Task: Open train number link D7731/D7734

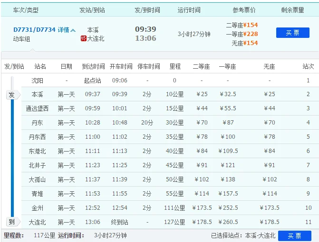Action: [34, 30]
